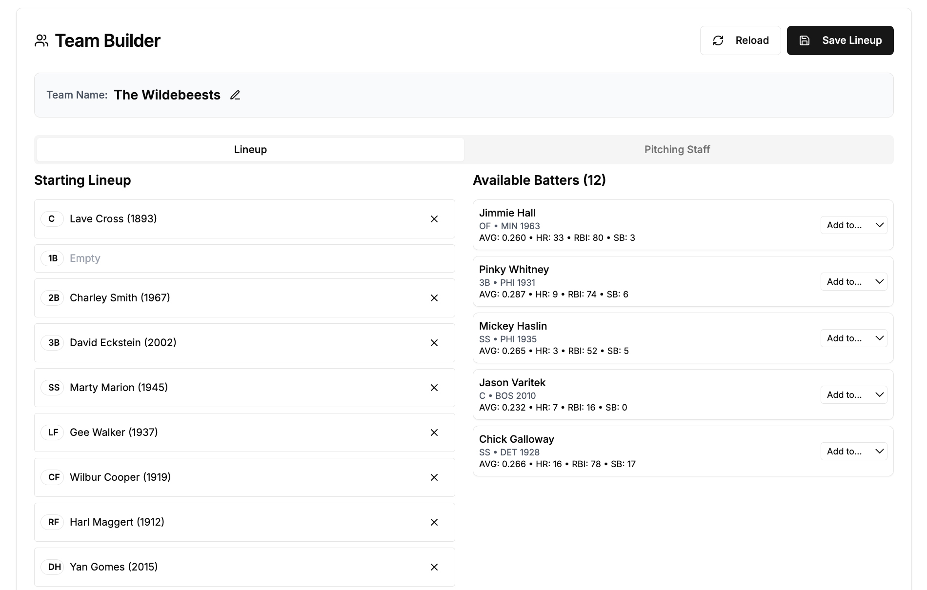This screenshot has width=927, height=590.
Task: Click Jimmie Hall player name
Action: click(507, 213)
